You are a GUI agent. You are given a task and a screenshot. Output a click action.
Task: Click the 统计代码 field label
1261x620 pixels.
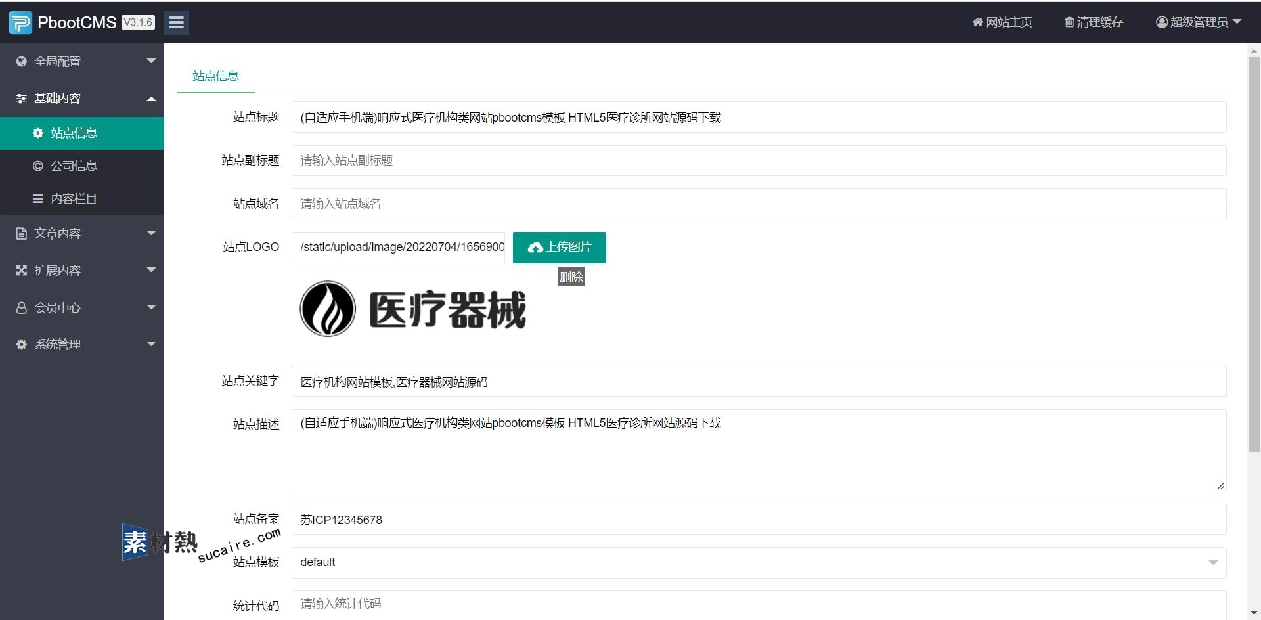click(256, 606)
